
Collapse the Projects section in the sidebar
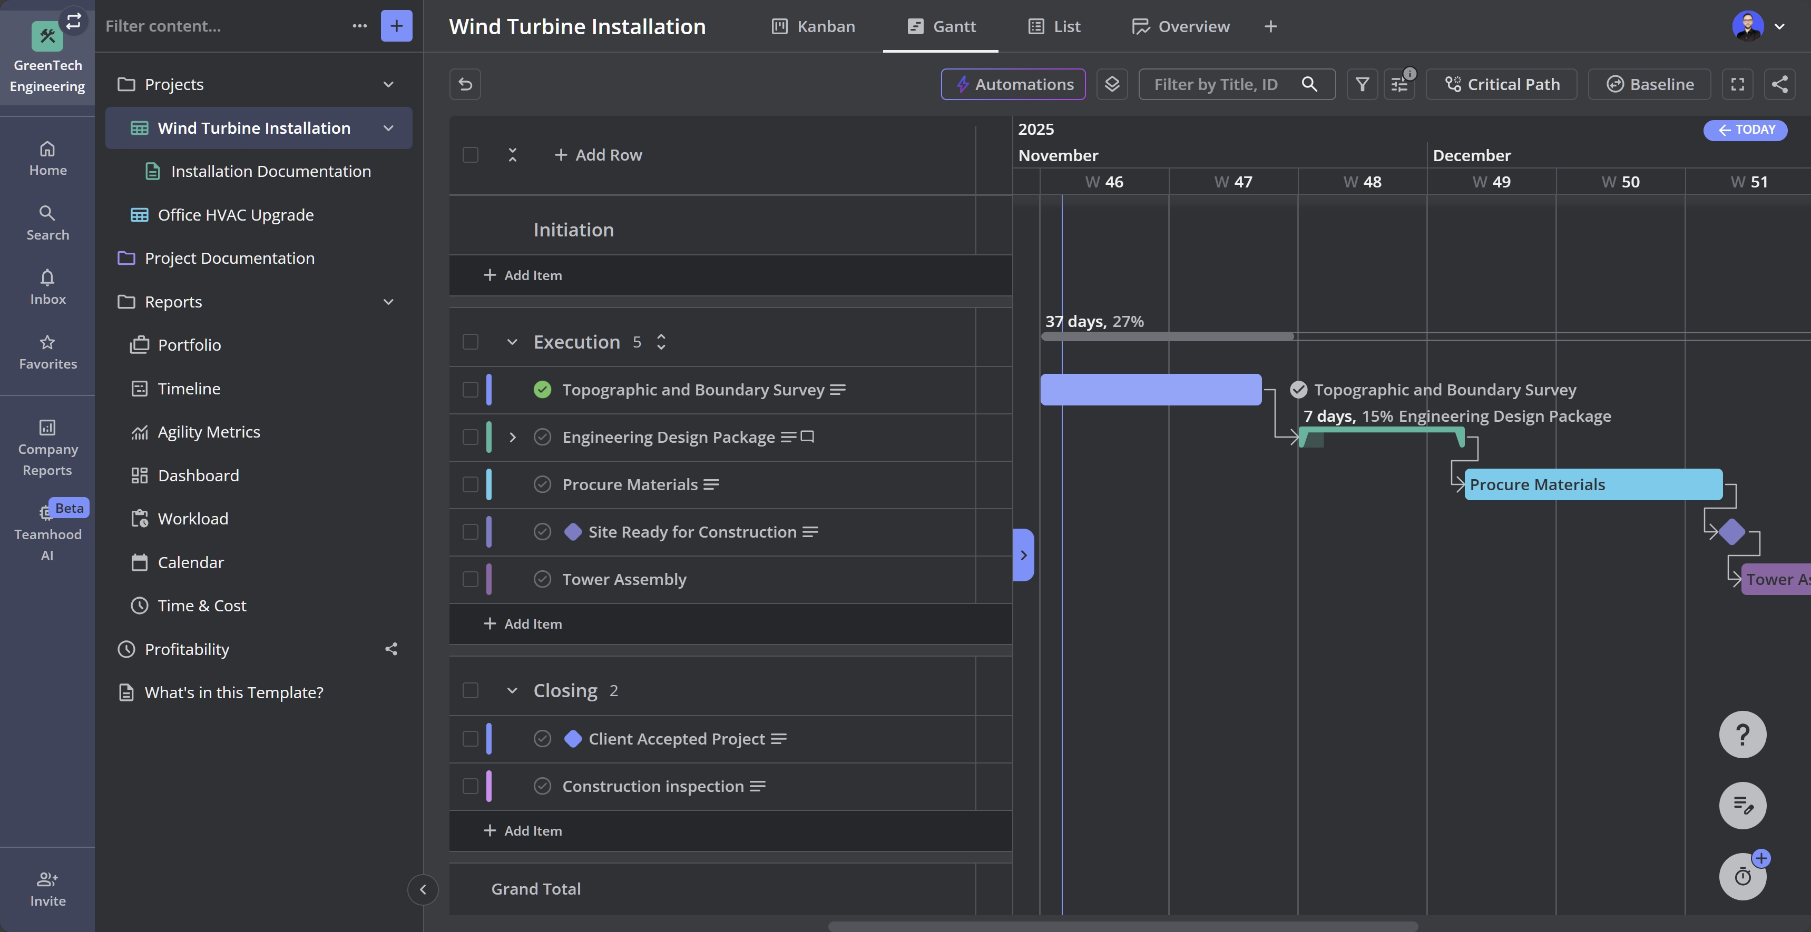click(389, 84)
